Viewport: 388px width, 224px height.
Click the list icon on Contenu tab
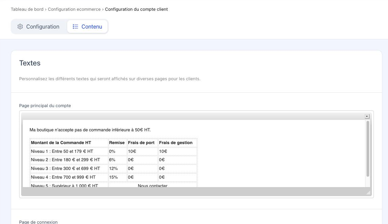pyautogui.click(x=76, y=27)
